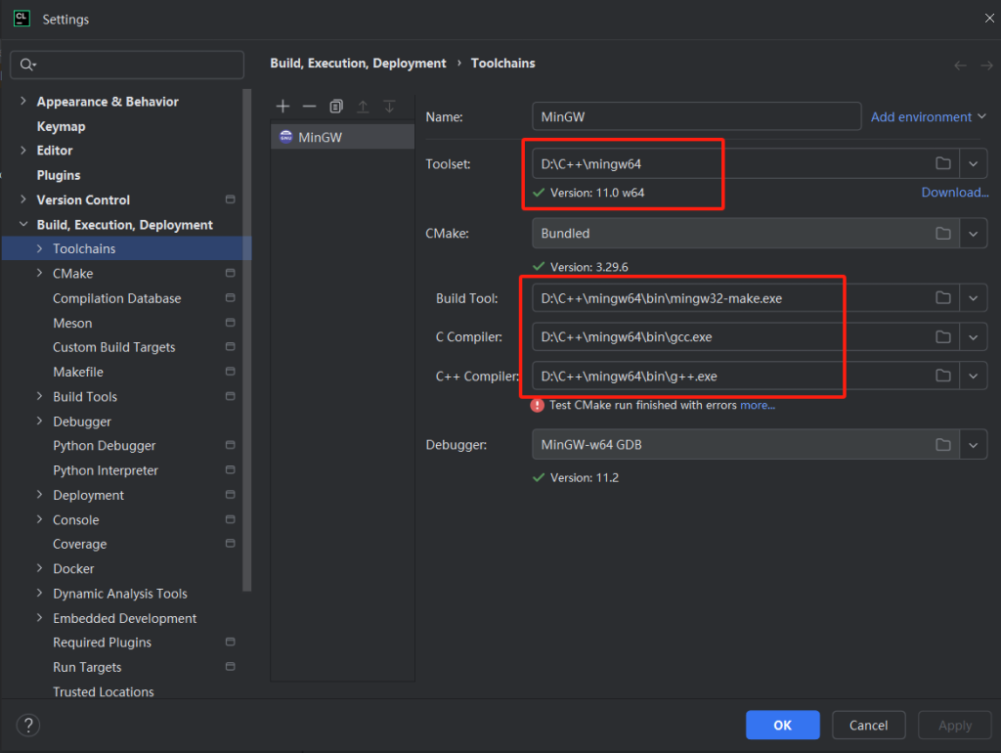Screen dimensions: 1001x753
Task: Browse folder for C++ Compiler path
Action: 943,376
